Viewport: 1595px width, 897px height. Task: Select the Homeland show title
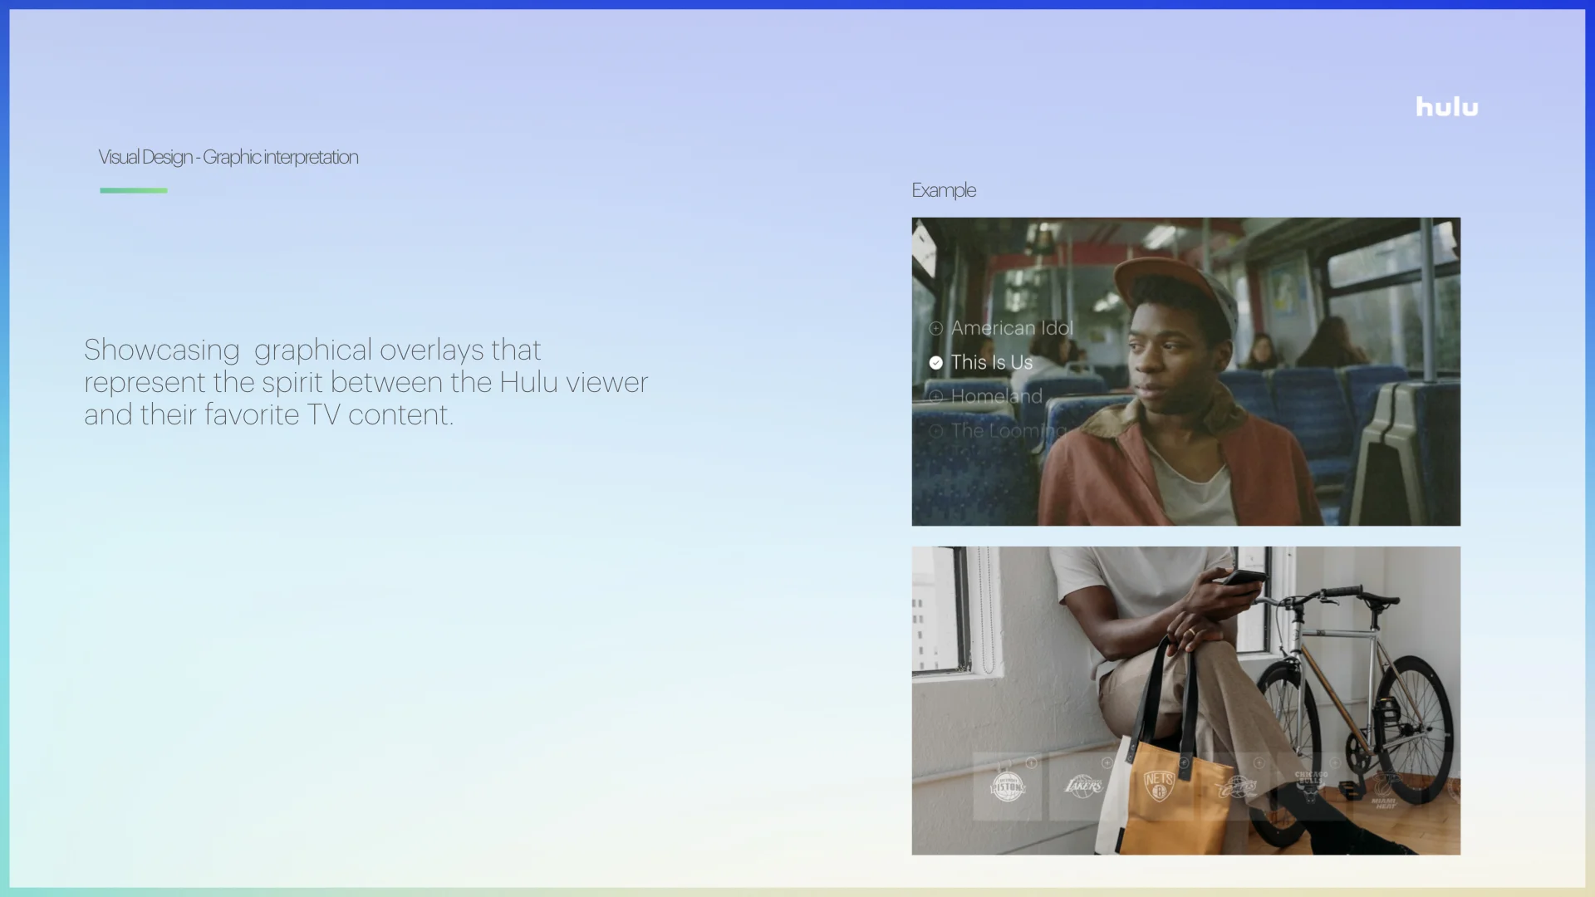coord(997,397)
